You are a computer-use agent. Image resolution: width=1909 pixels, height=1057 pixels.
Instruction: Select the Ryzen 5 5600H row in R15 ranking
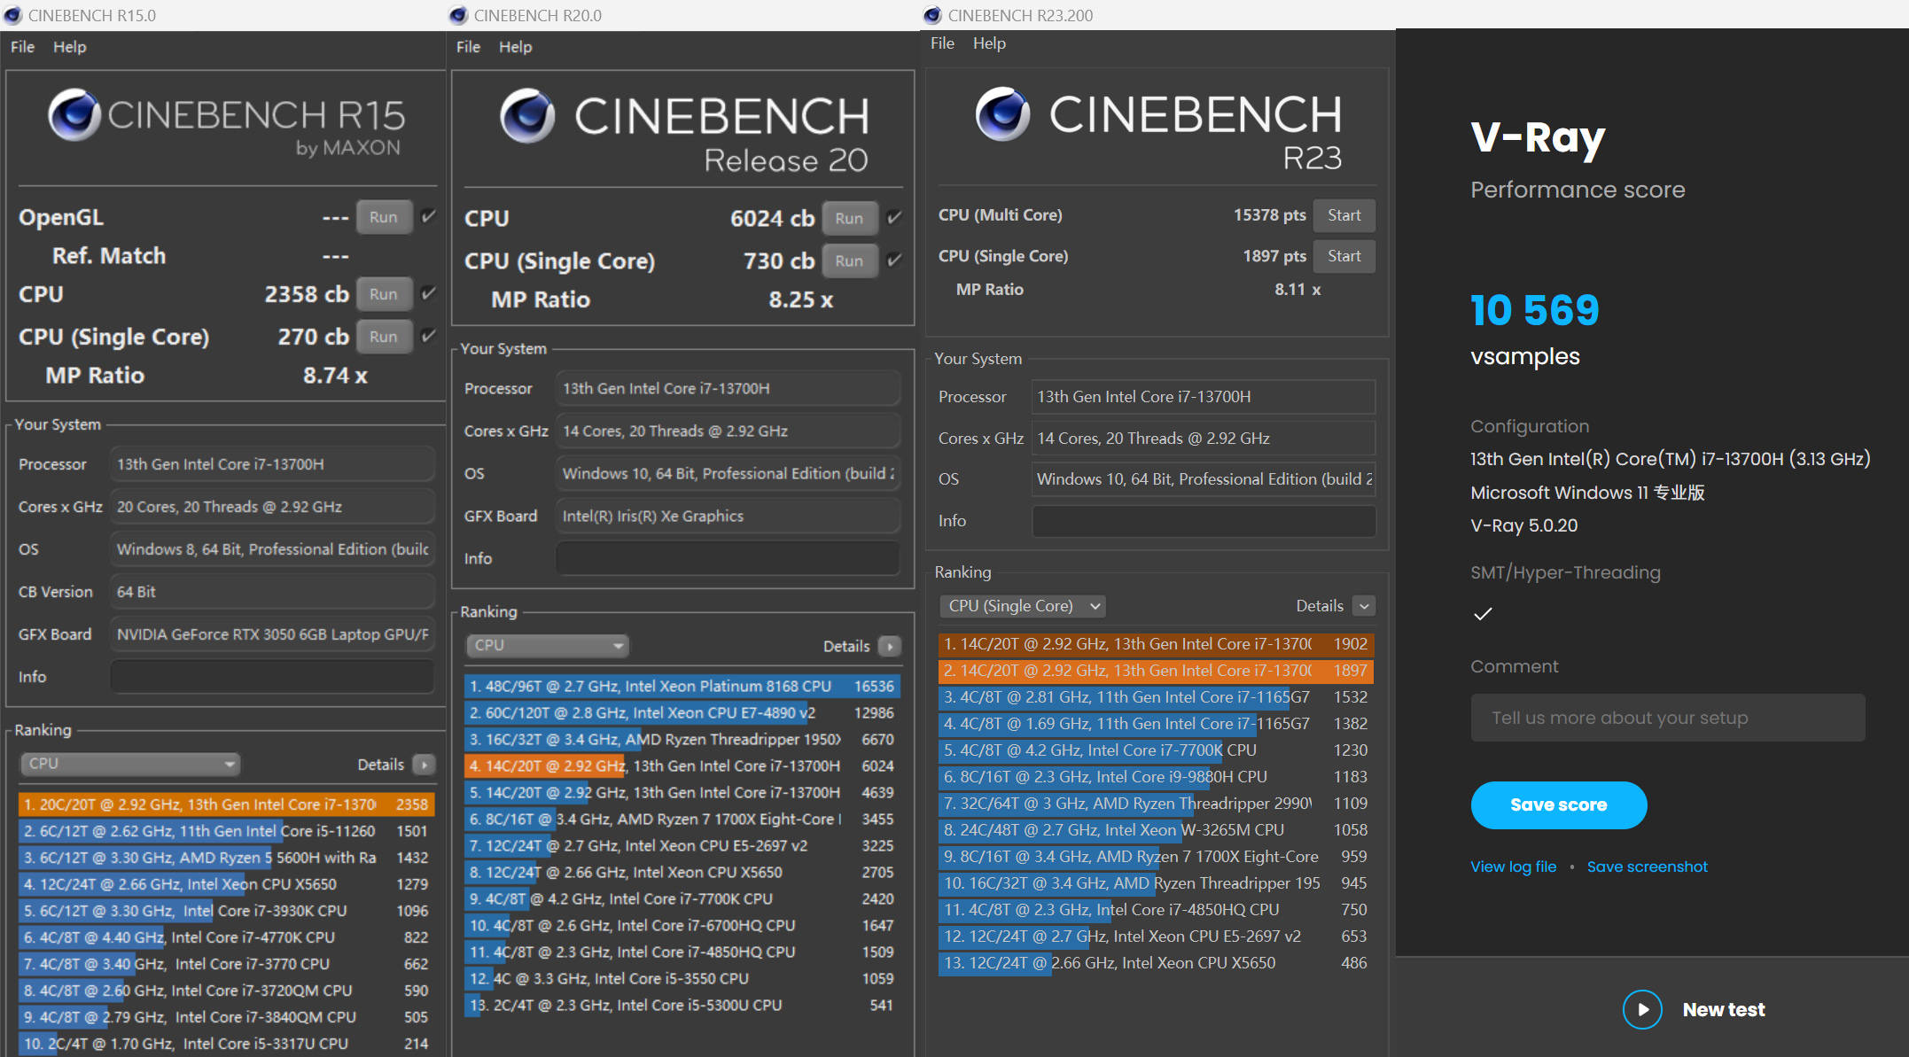227,858
